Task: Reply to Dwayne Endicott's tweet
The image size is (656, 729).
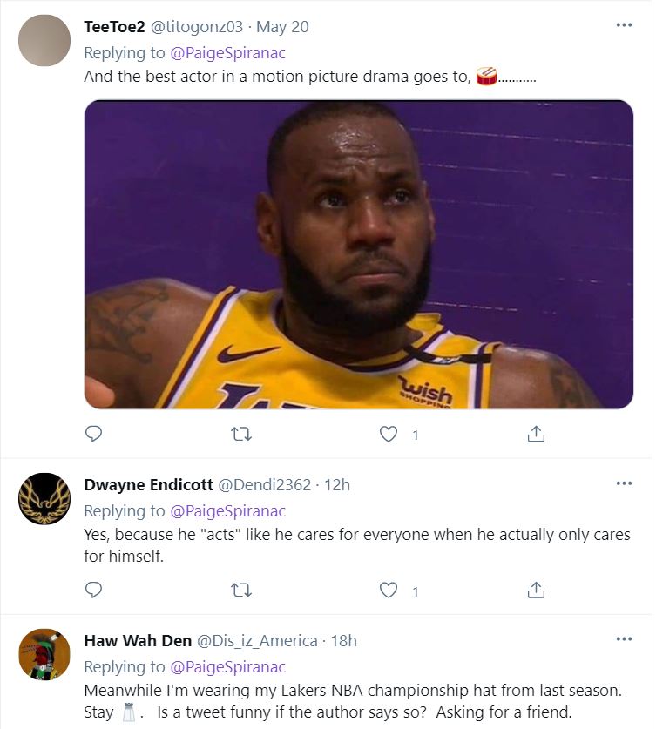Action: coord(93,590)
